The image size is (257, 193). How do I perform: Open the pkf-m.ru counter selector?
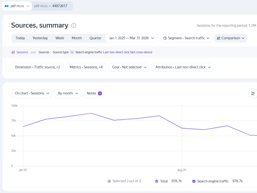coord(17,6)
